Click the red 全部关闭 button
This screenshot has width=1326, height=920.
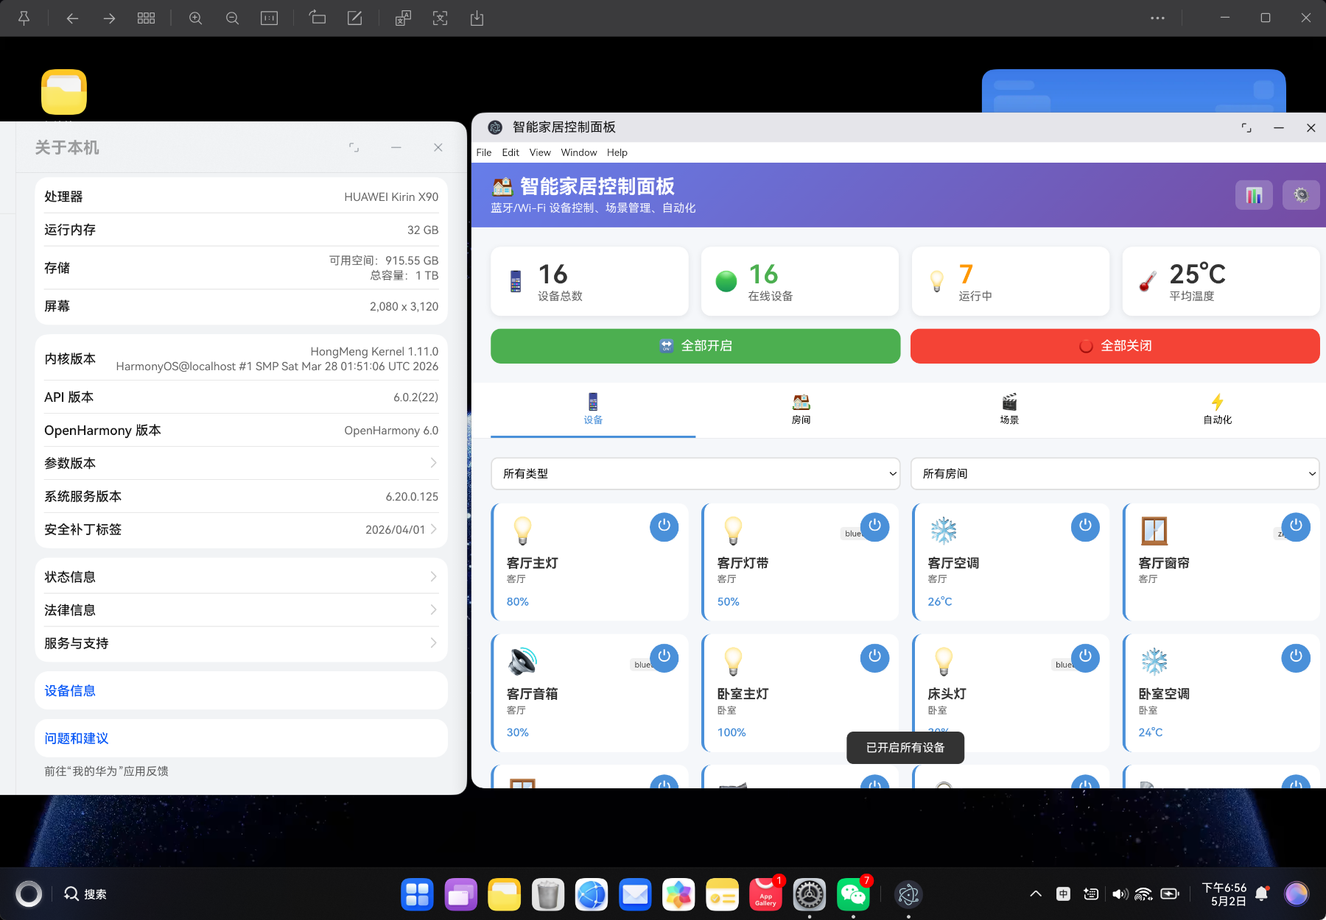(x=1115, y=346)
